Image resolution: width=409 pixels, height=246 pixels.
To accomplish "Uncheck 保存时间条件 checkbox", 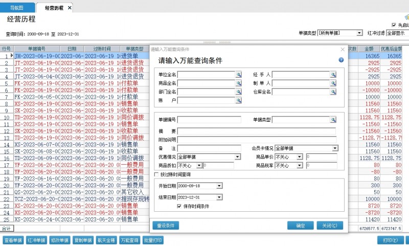I will (x=179, y=206).
